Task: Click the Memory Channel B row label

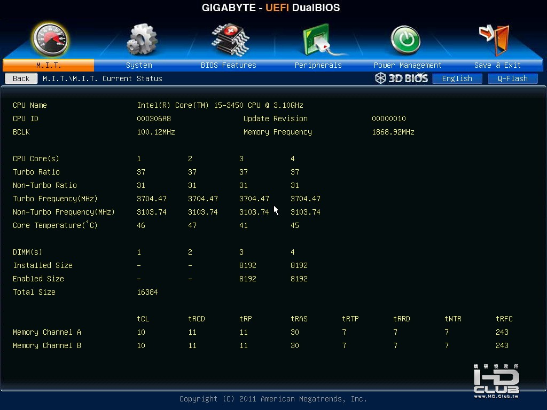Action: (x=47, y=345)
